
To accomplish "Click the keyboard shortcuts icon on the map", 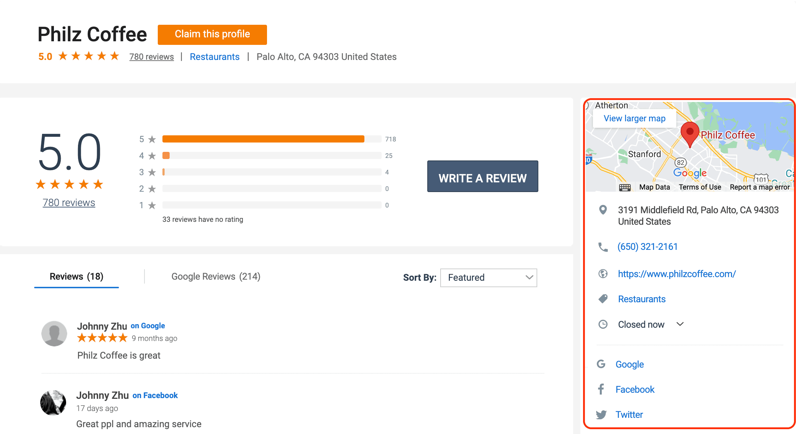I will (x=625, y=187).
